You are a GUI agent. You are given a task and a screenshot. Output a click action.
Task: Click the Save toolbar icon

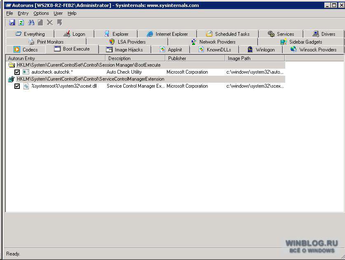tap(12, 22)
